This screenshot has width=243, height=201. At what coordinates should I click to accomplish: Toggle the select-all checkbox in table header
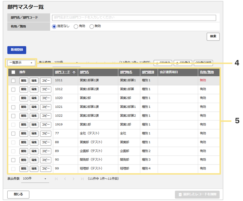(x=13, y=72)
